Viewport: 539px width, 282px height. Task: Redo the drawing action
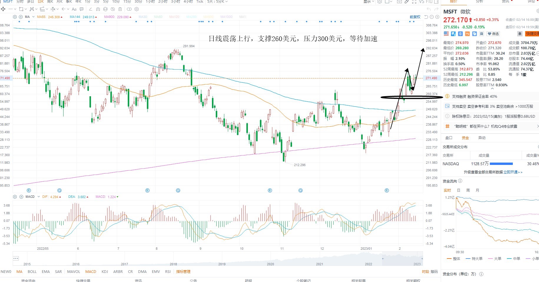pos(436,9)
